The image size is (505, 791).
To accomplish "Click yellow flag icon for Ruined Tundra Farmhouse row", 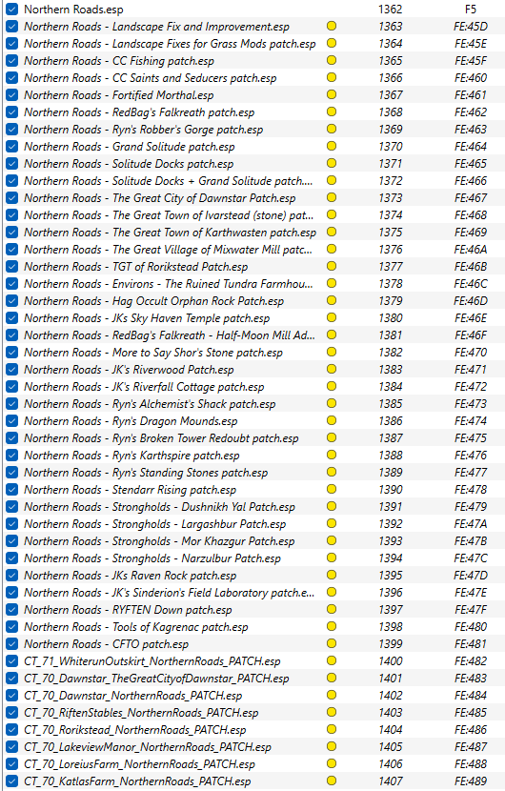I will (332, 283).
